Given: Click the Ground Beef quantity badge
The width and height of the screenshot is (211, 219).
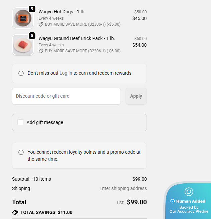Looking at the screenshot, I should pos(32,36).
